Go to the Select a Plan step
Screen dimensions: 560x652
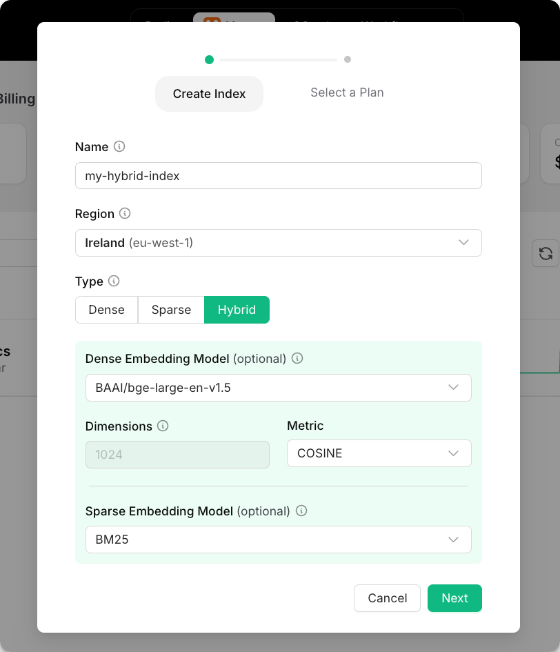(x=347, y=92)
